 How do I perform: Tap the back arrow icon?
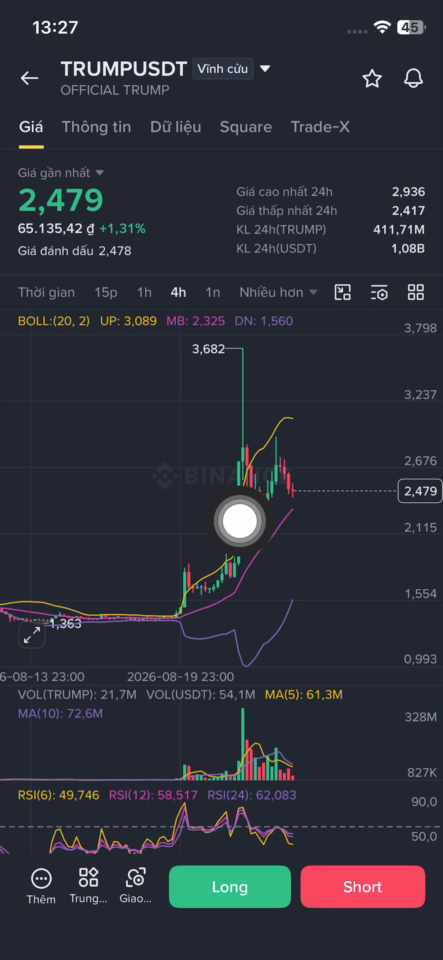29,78
